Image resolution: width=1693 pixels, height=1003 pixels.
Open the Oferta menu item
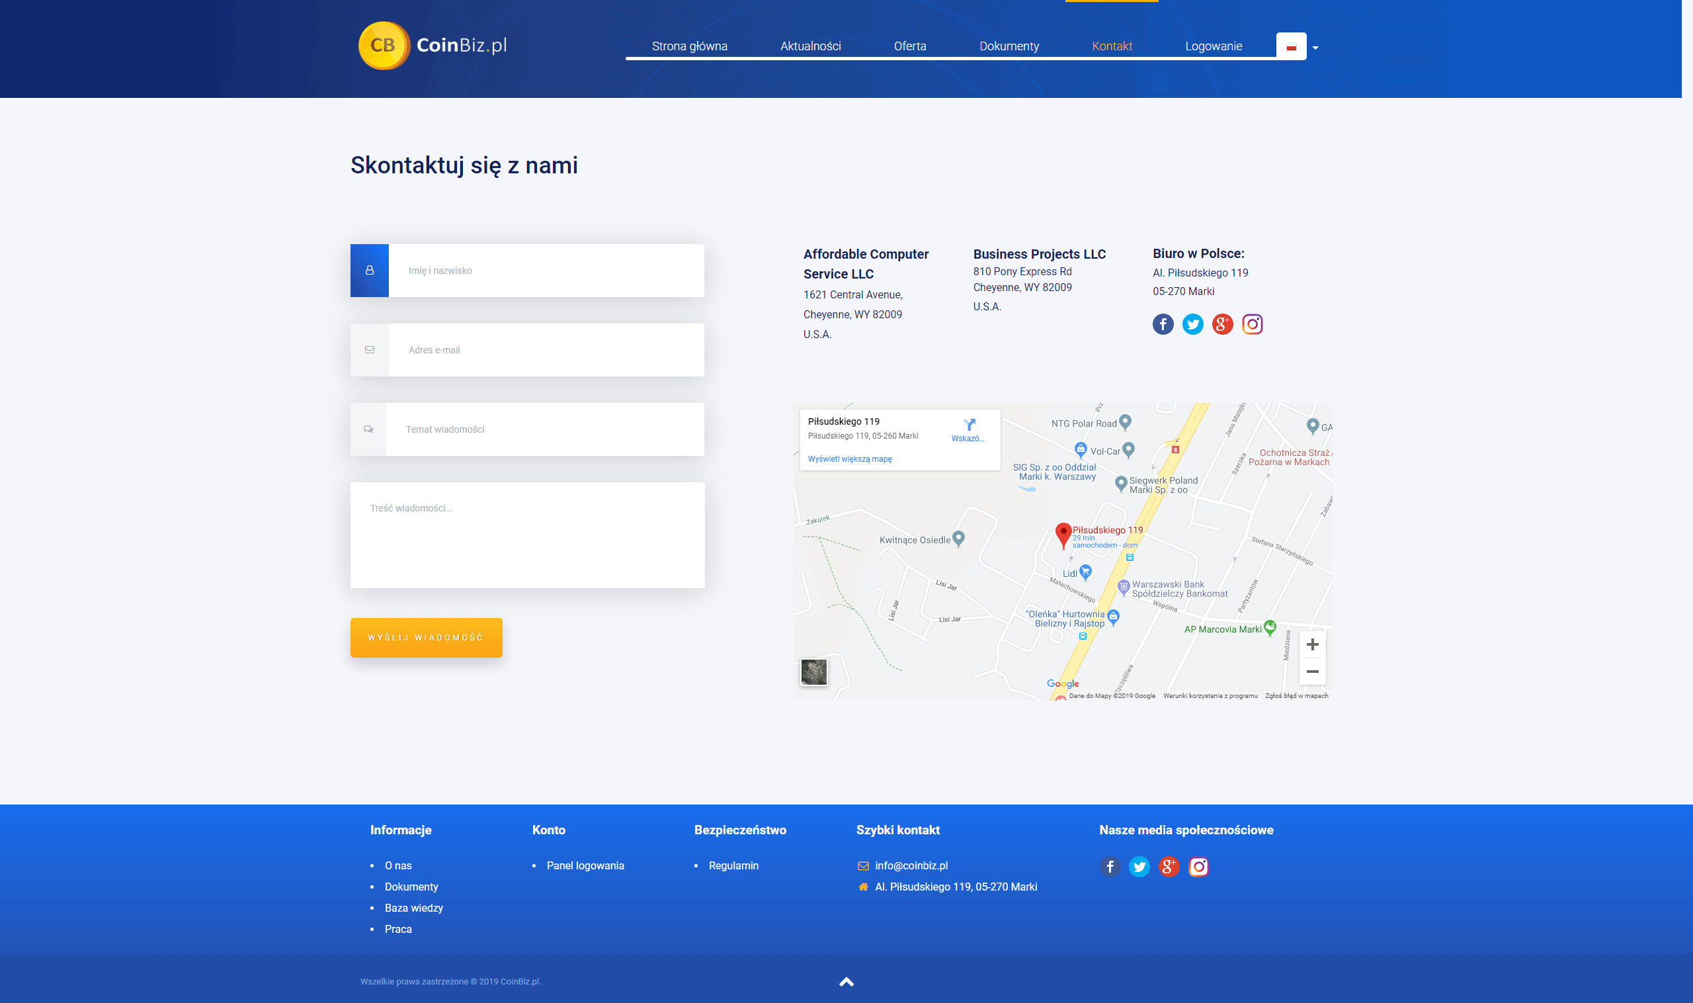click(909, 46)
